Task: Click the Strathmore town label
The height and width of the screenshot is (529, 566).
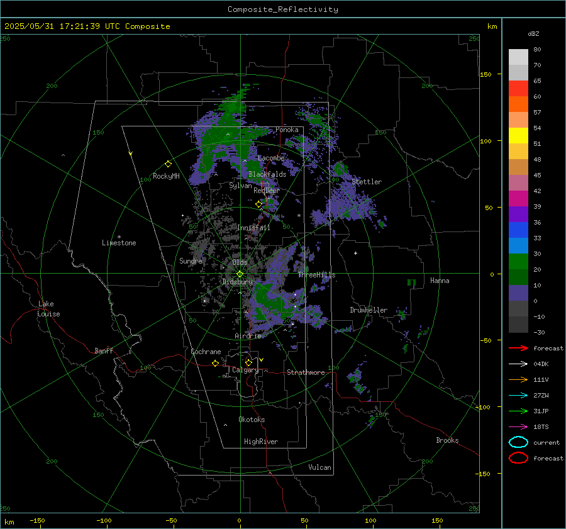Action: [306, 372]
